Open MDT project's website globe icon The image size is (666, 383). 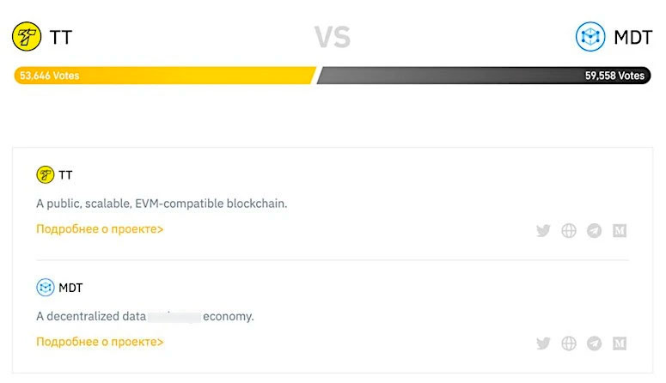point(568,343)
